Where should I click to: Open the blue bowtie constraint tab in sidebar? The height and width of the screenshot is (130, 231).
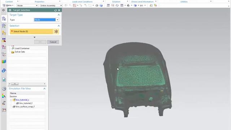tap(4, 40)
